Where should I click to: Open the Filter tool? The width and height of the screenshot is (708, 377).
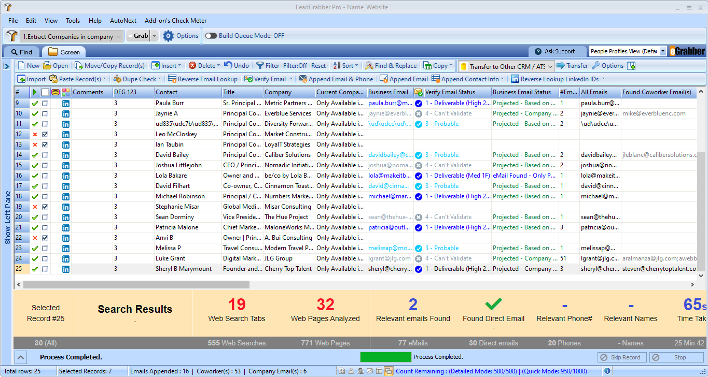pyautogui.click(x=268, y=66)
